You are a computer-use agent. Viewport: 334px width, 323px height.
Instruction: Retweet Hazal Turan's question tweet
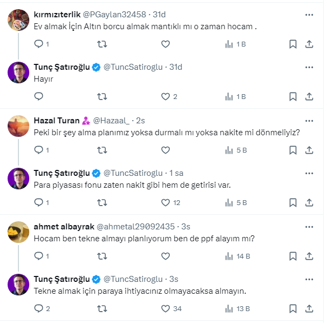click(101, 150)
